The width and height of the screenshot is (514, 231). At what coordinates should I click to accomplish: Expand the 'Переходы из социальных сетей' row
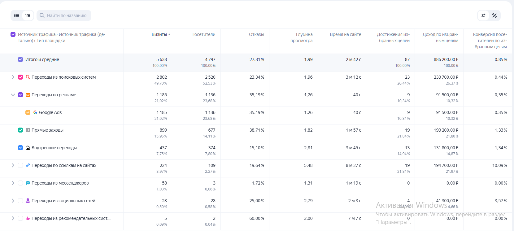pyautogui.click(x=13, y=201)
